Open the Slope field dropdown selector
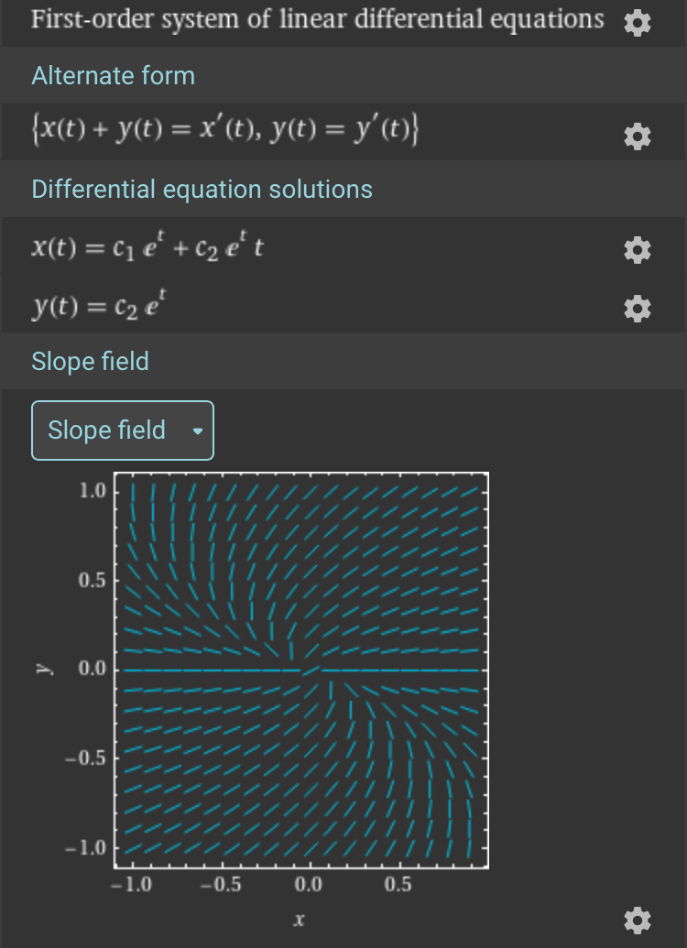The width and height of the screenshot is (687, 948). [x=123, y=430]
